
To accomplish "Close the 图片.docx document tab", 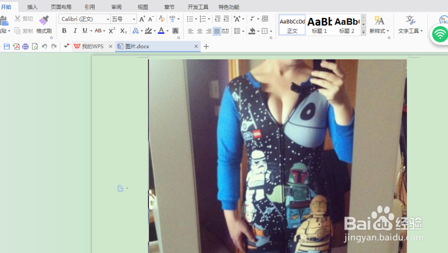I will 196,46.
